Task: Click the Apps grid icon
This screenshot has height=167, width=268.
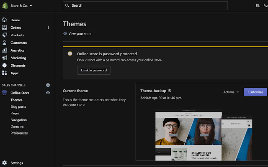Action: tap(5, 73)
